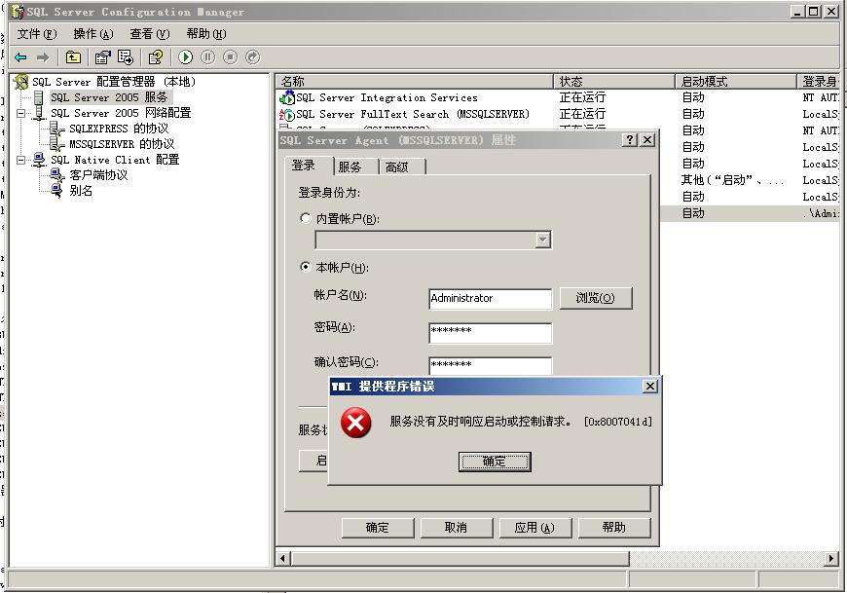Select SQL Server Integration Services row
This screenshot has width=847, height=593.
tap(559, 97)
